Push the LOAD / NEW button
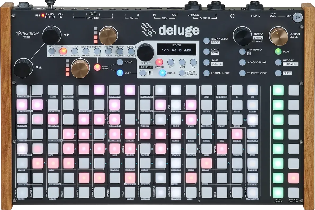This screenshot has width=315, height=210. [206, 51]
